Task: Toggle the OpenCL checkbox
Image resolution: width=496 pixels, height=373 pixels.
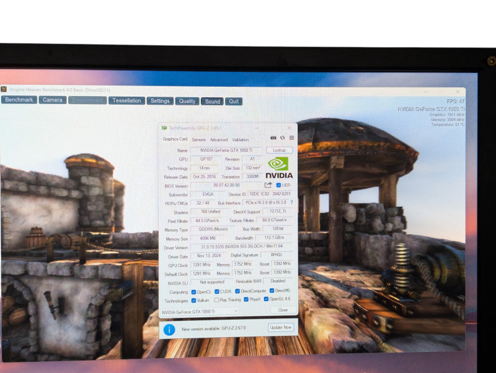Action: tap(193, 292)
